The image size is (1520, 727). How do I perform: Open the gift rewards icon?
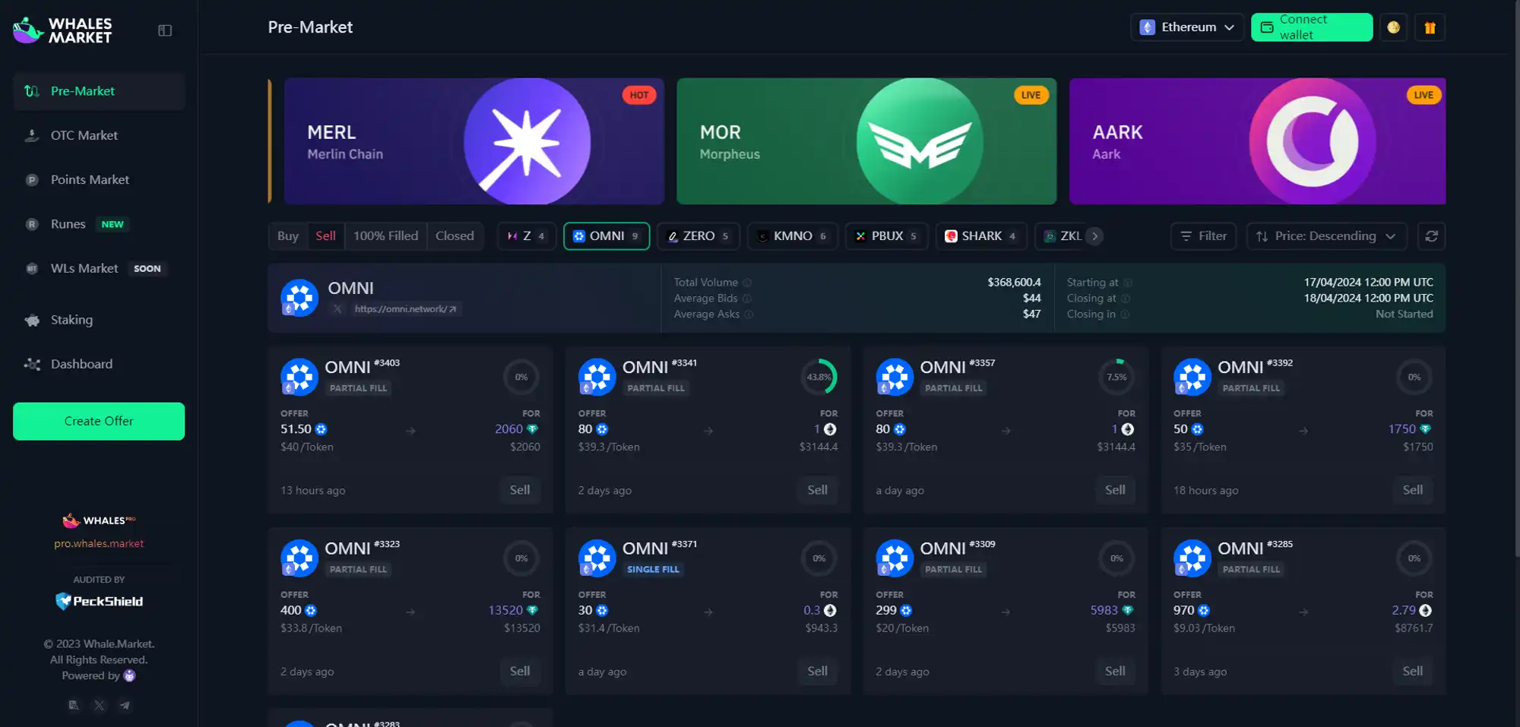click(1430, 27)
